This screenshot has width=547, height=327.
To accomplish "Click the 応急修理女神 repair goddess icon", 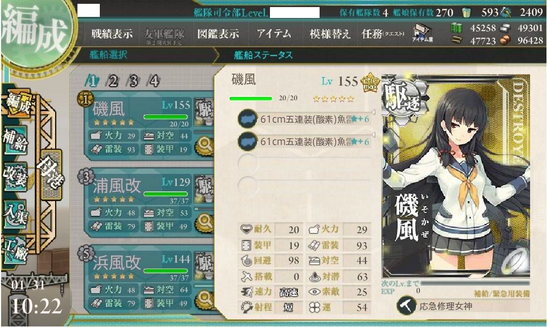I will pyautogui.click(x=406, y=306).
